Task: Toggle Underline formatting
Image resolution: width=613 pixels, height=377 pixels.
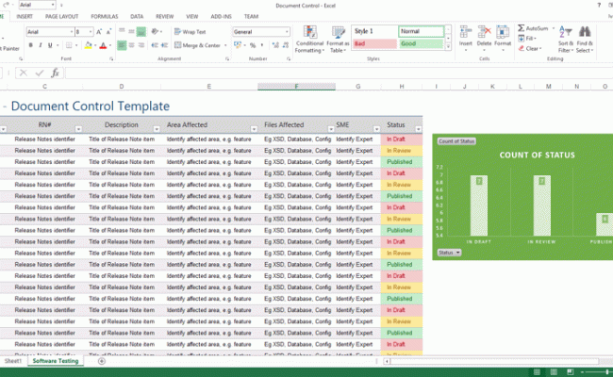Action: [50, 45]
